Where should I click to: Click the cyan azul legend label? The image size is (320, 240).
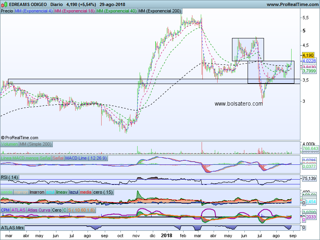tap(50, 192)
